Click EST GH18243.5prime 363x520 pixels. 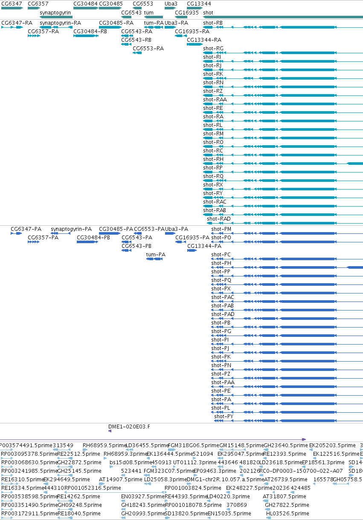point(143,505)
